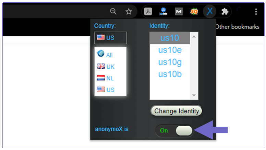Viewport: 266px width, 150px height.
Task: Choose UK in country list
Action: click(x=110, y=67)
